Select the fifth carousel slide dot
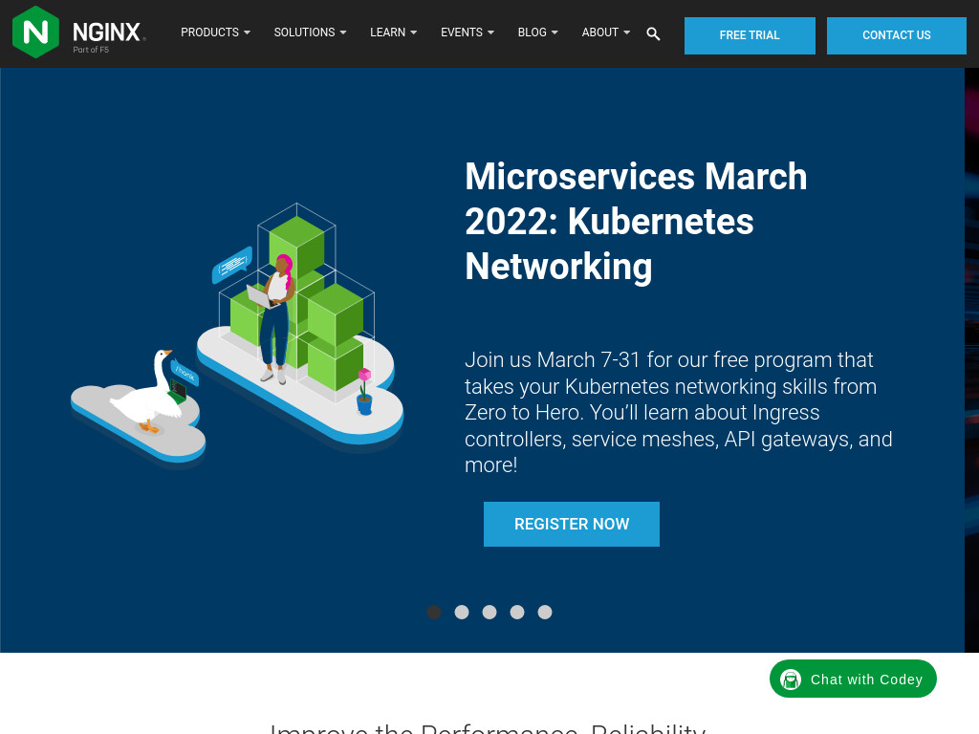The image size is (979, 734). (545, 613)
